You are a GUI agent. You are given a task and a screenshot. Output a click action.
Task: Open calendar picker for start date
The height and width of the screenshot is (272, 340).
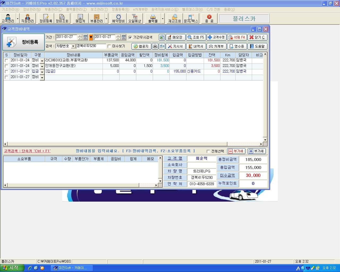point(85,37)
